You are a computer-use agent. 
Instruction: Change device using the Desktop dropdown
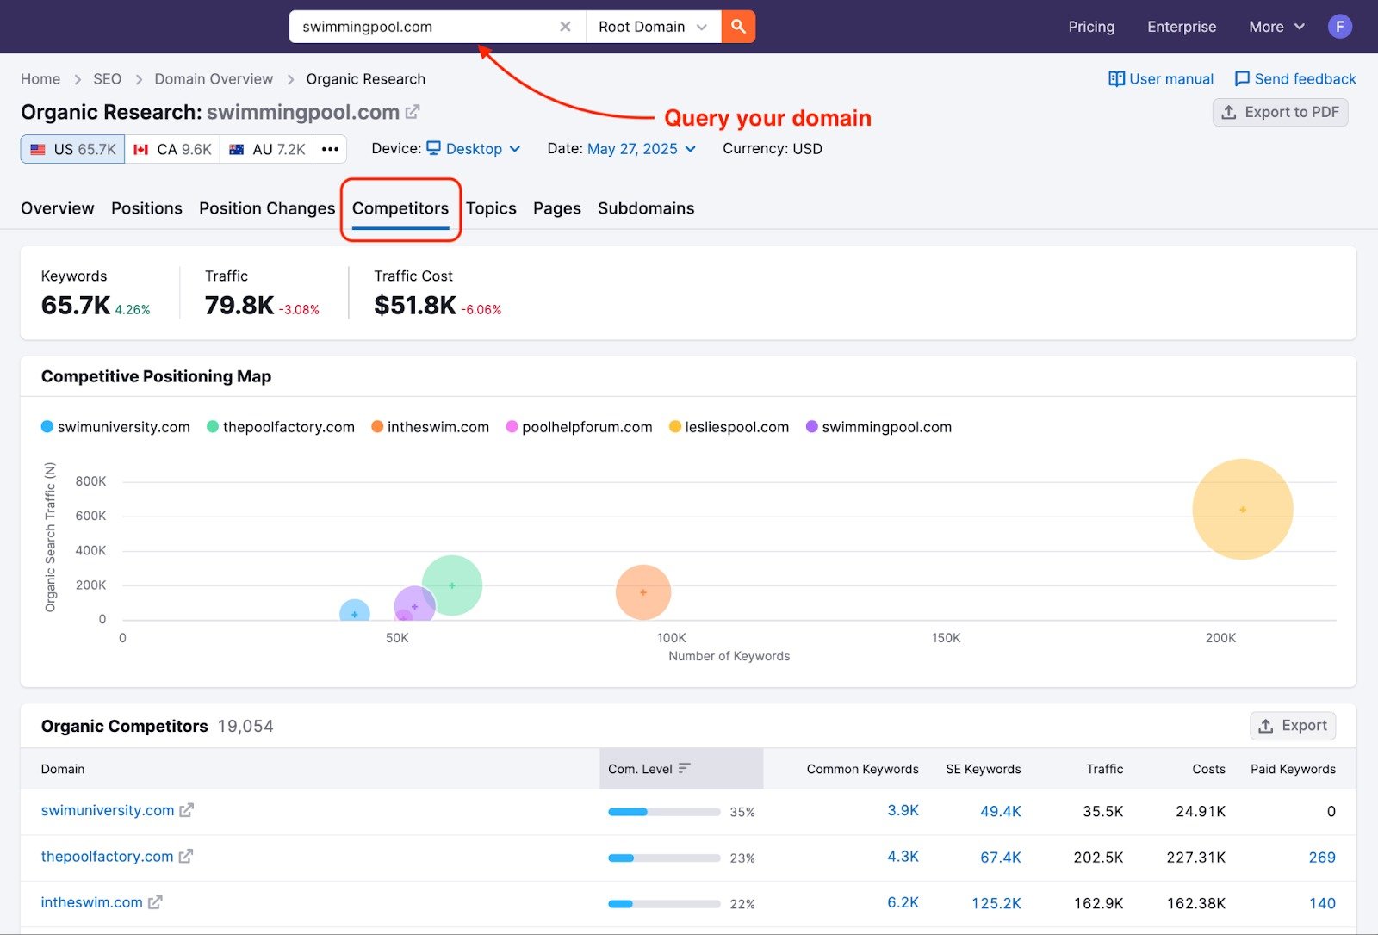click(473, 148)
